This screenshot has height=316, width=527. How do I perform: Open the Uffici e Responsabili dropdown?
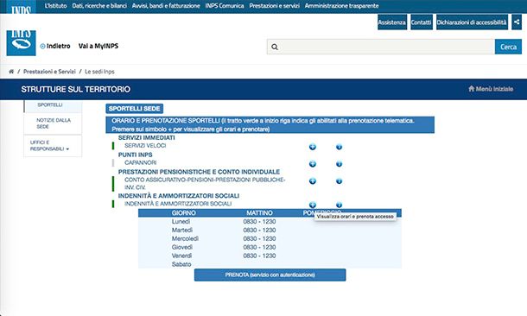[x=49, y=145]
